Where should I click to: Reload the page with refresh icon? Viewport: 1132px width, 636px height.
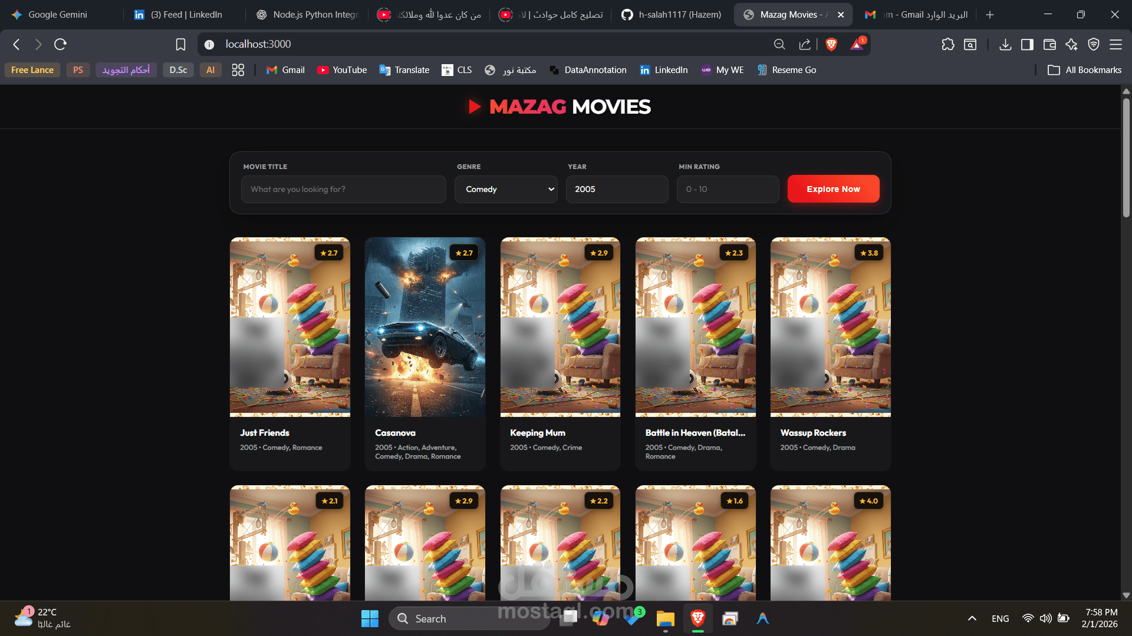pyautogui.click(x=60, y=44)
